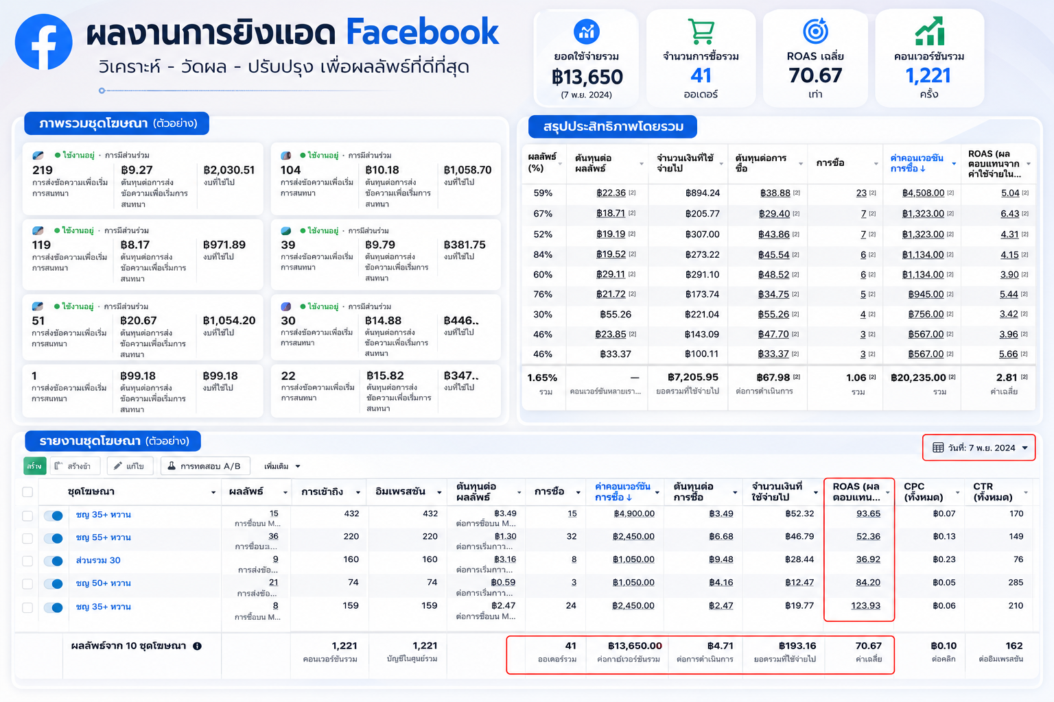The image size is (1054, 702).
Task: Open the ad thumbnail in the 119 messages card
Action: click(x=38, y=230)
